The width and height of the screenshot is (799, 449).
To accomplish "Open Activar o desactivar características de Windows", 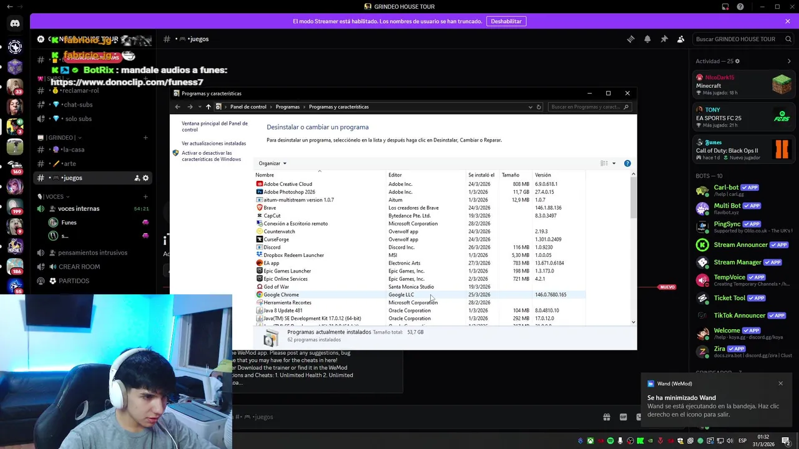I will [x=211, y=156].
